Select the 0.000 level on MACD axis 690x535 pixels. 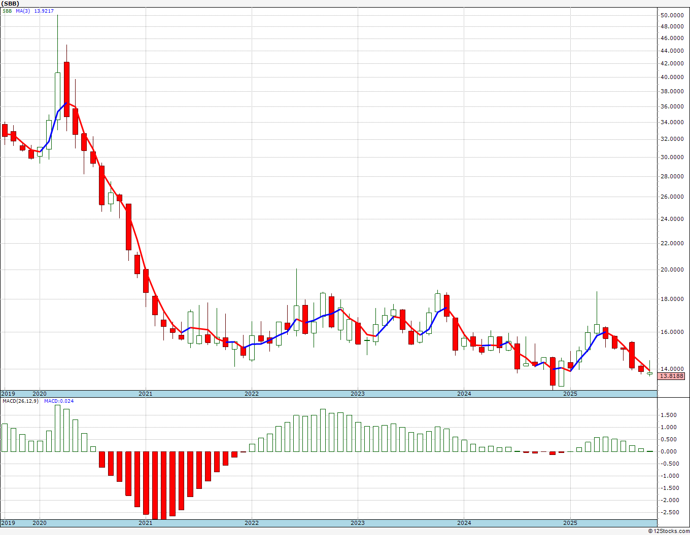pyautogui.click(x=669, y=451)
